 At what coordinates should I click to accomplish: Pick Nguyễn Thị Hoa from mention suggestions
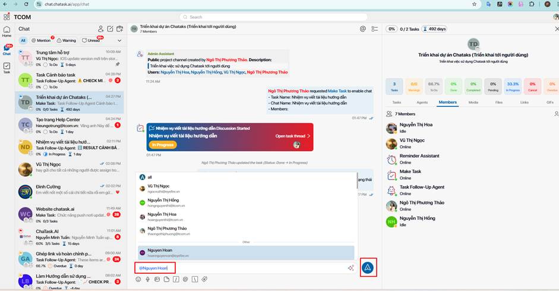pyautogui.click(x=247, y=217)
